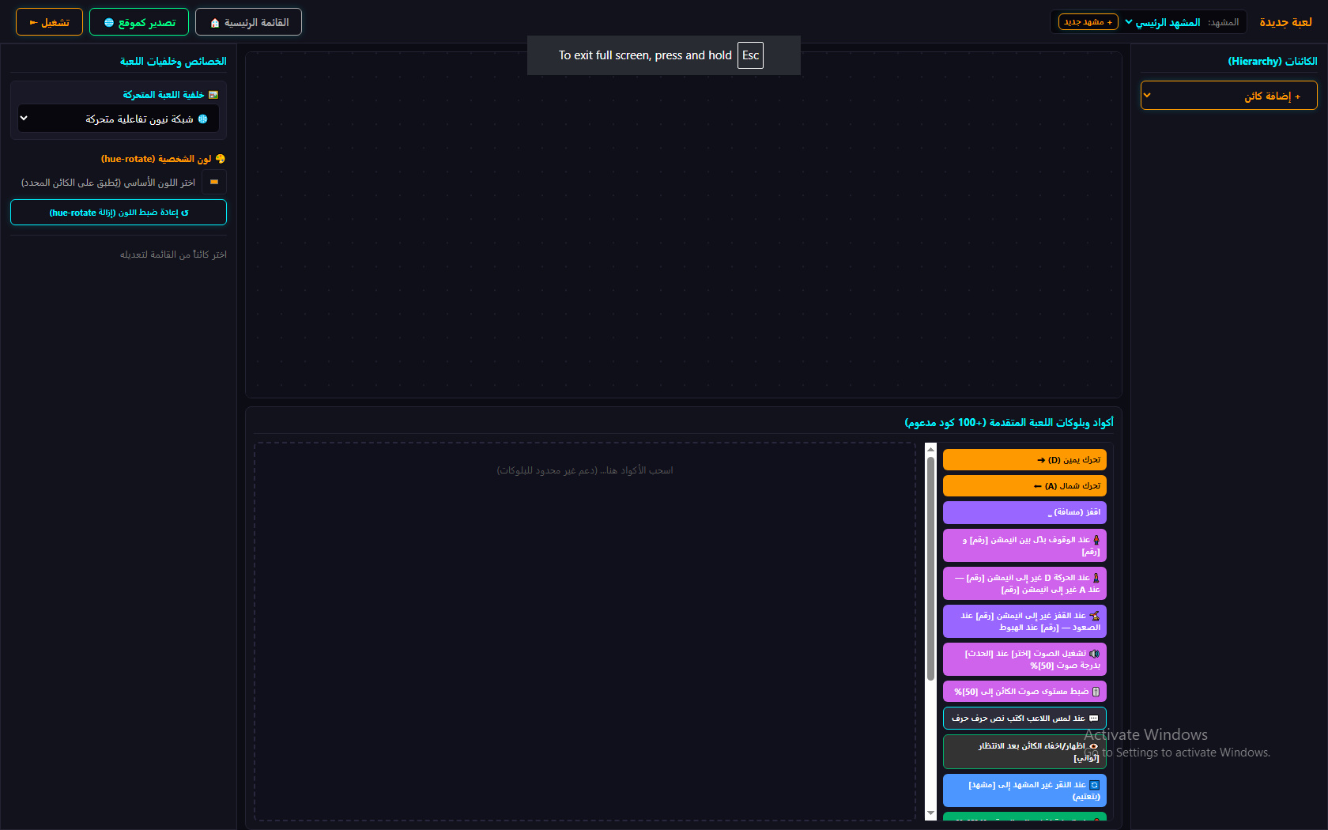The height and width of the screenshot is (830, 1328).
Task: Open the شبكة نيون animated background dropdown
Action: (x=119, y=119)
